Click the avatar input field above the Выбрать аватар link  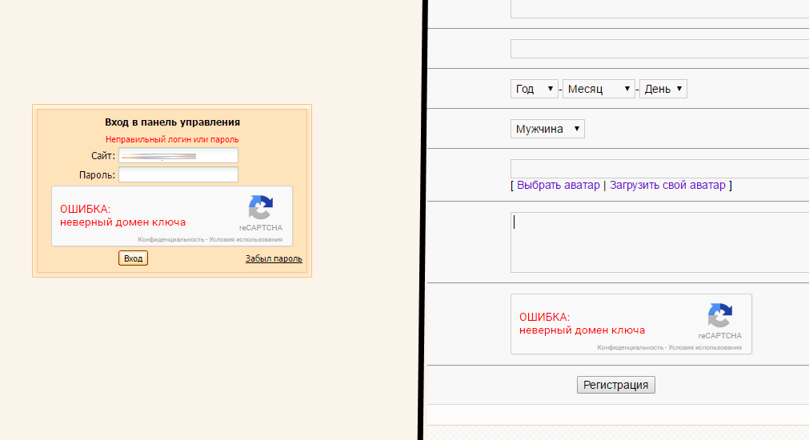[x=660, y=169]
